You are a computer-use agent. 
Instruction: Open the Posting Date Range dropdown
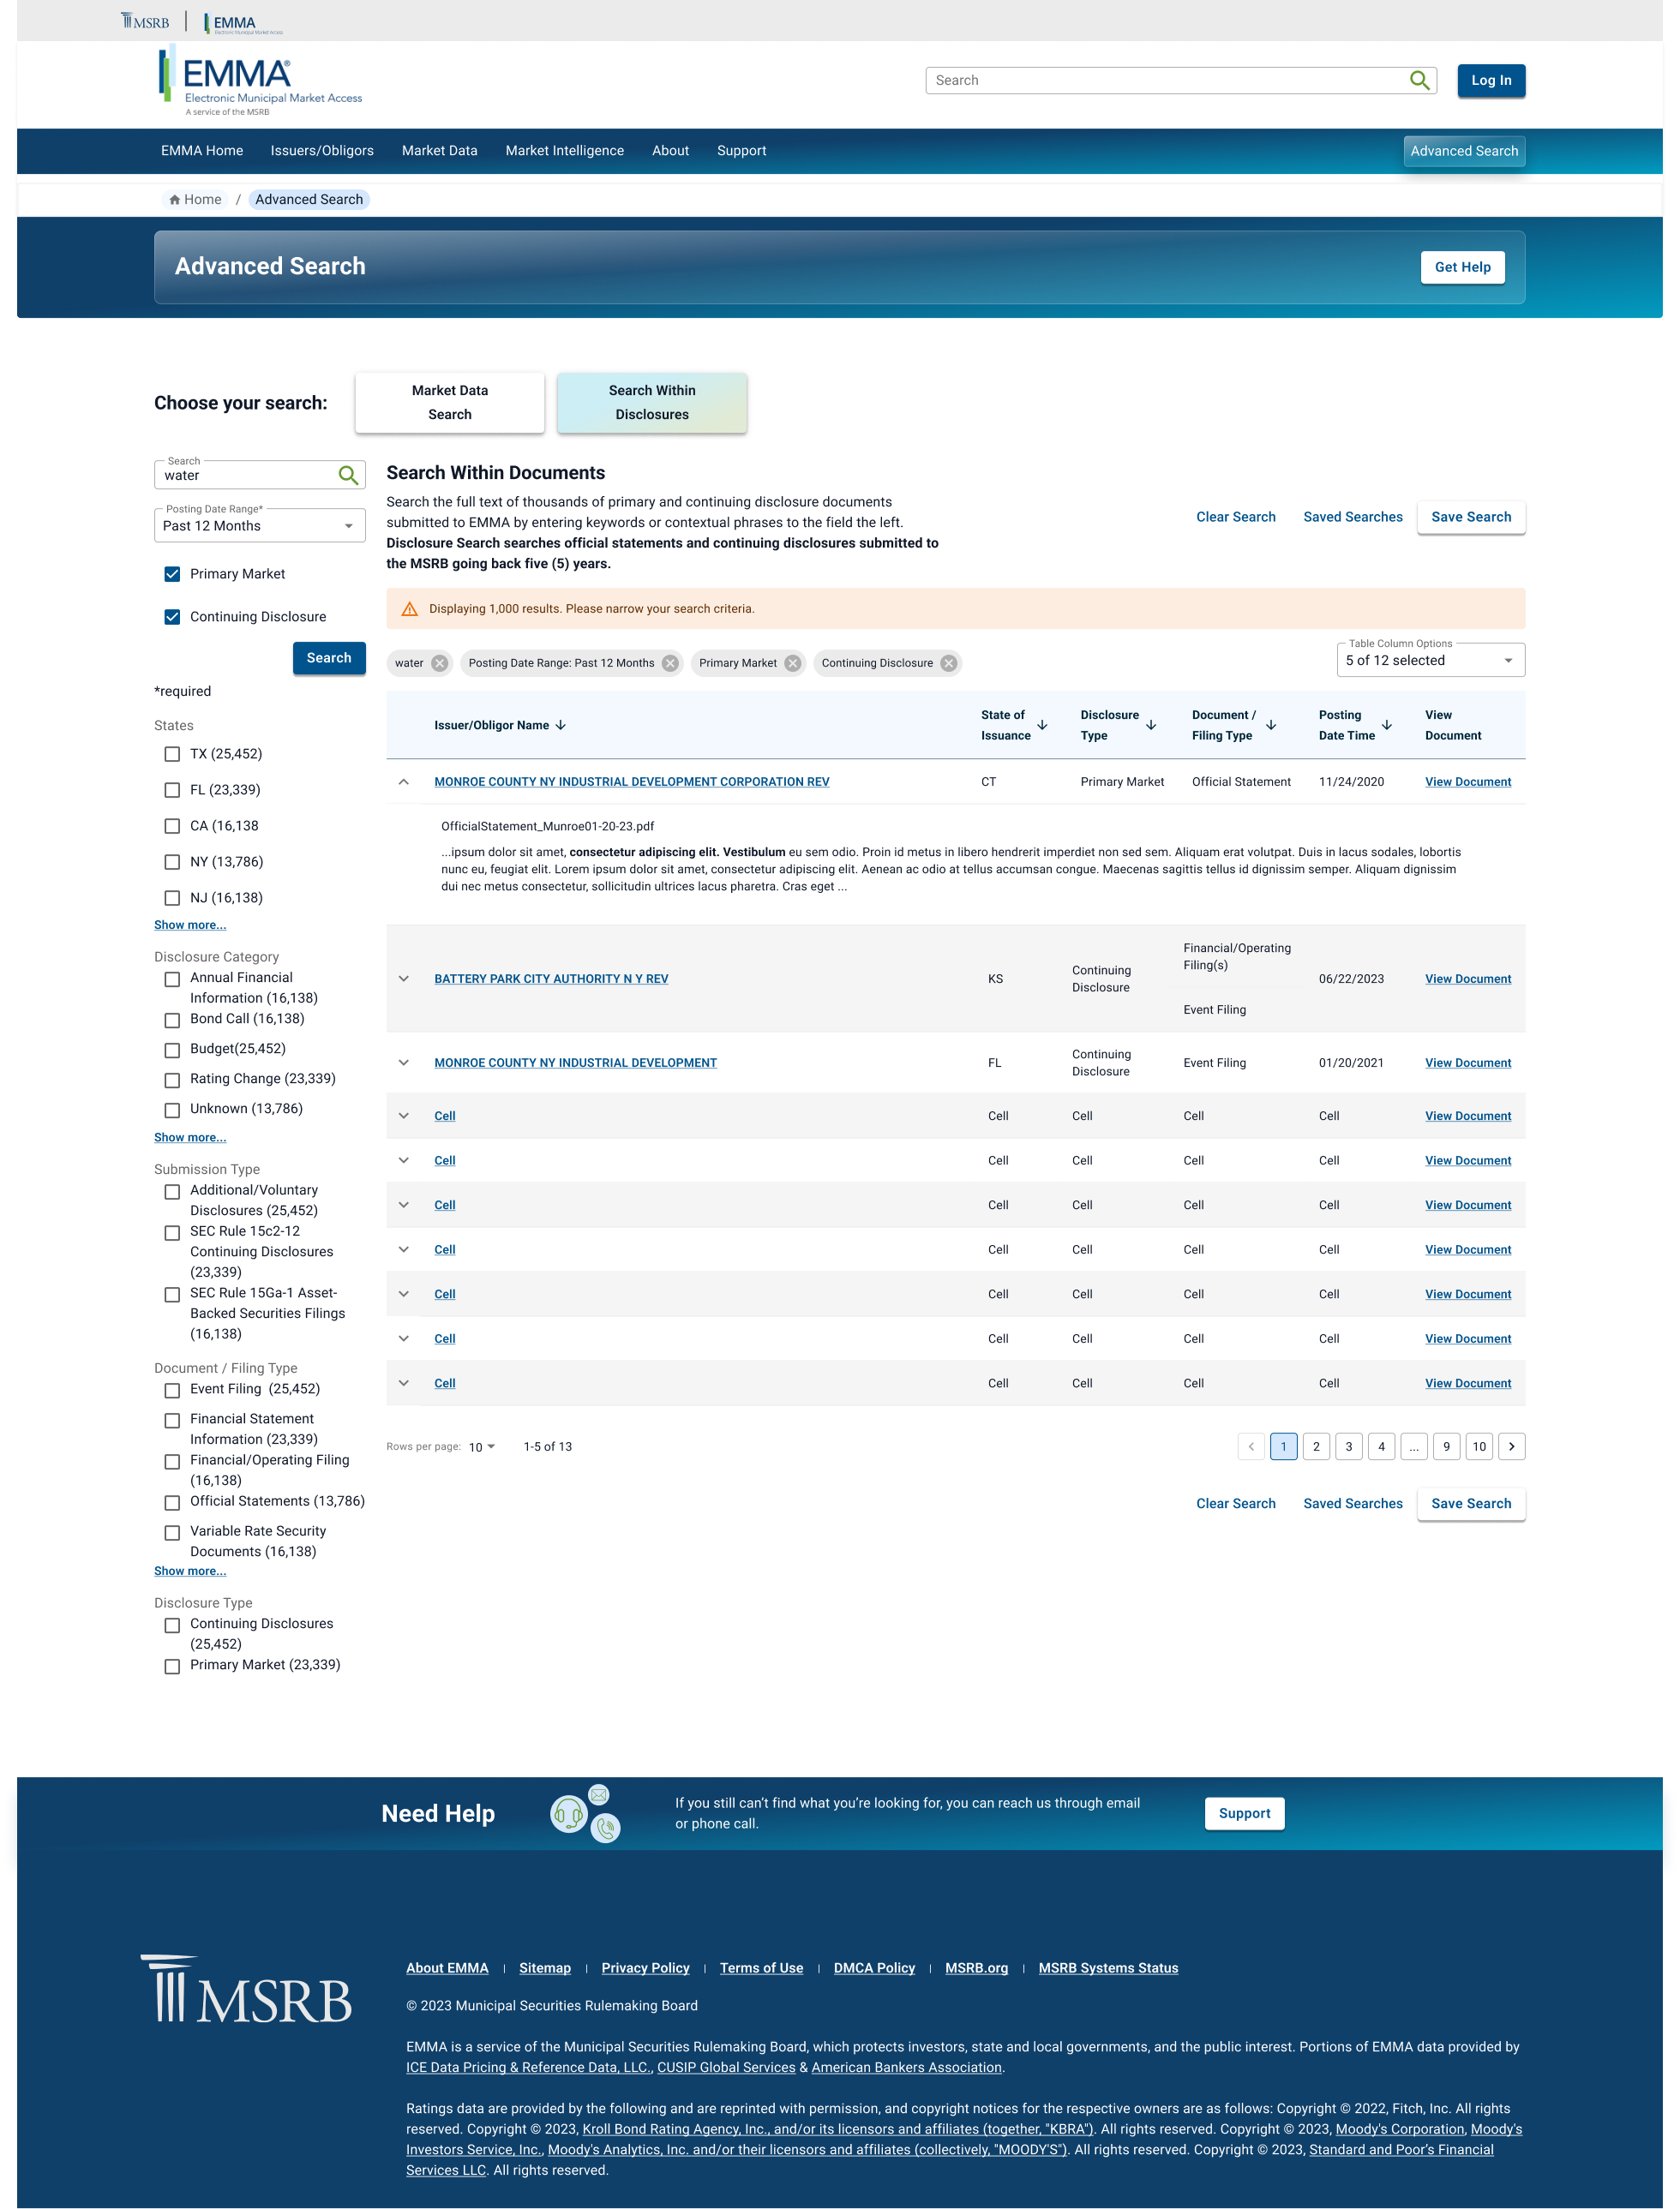coord(260,526)
